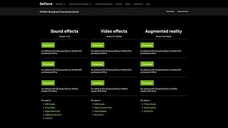Open the Produce dropdown menu
The width and height of the screenshot is (228, 128).
pos(61,4)
